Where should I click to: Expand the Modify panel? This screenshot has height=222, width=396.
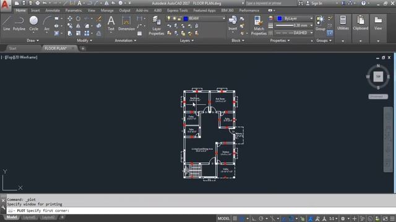point(84,41)
